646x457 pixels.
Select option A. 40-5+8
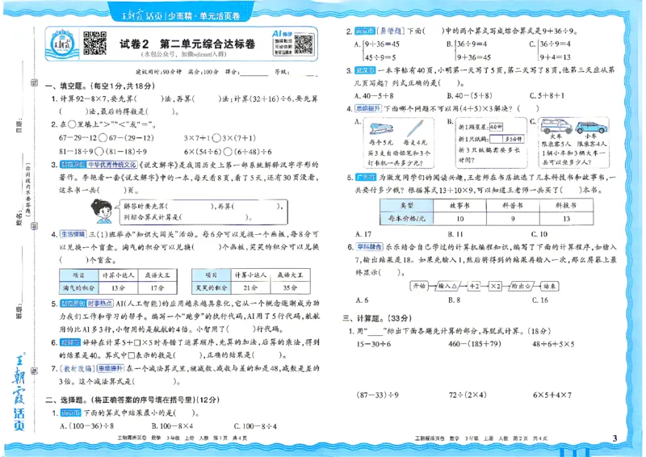[374, 95]
